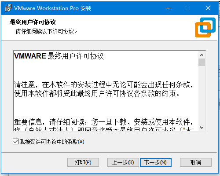Screen dimensions: 220x176
Task: Continue with the 下一步(N) button
Action: click(156, 162)
